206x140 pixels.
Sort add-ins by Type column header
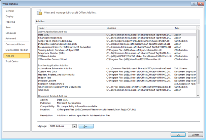[x=177, y=28]
